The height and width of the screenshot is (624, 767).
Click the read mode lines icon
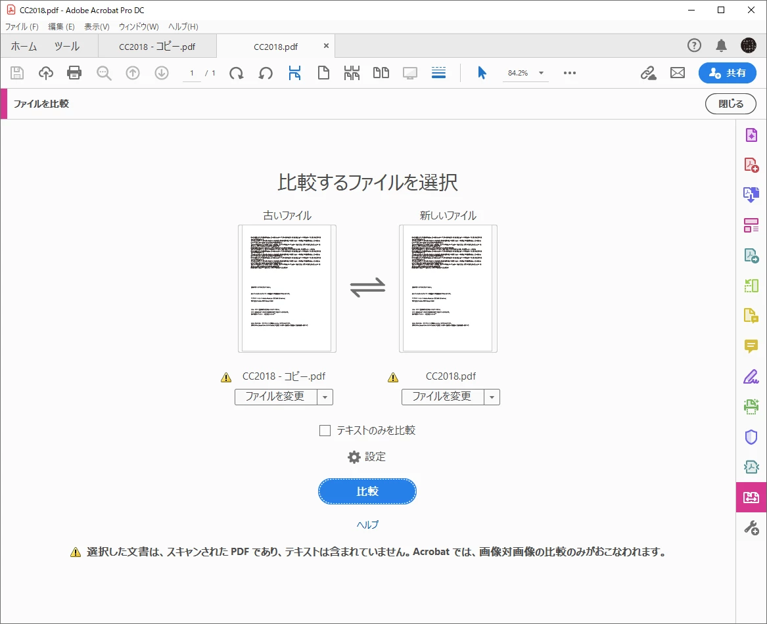click(x=439, y=73)
